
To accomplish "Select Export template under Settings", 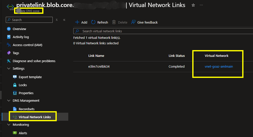I will tap(30, 77).
